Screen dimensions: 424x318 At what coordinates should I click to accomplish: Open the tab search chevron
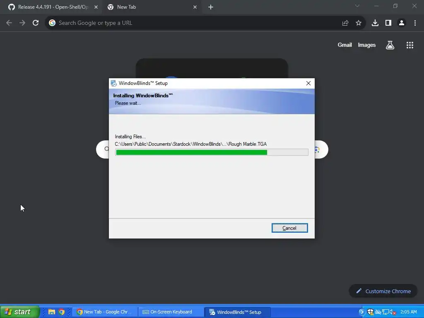[357, 6]
